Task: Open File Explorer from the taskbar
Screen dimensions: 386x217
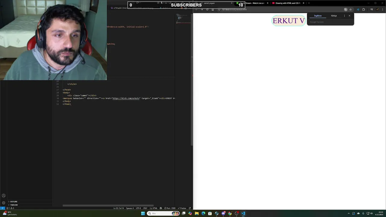Action: click(197, 213)
